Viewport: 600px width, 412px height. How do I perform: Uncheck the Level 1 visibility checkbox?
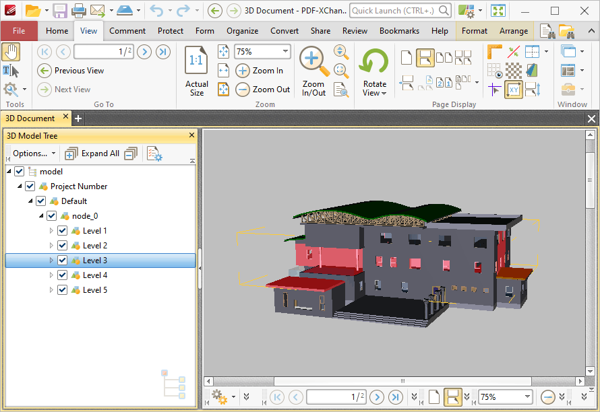click(x=63, y=231)
